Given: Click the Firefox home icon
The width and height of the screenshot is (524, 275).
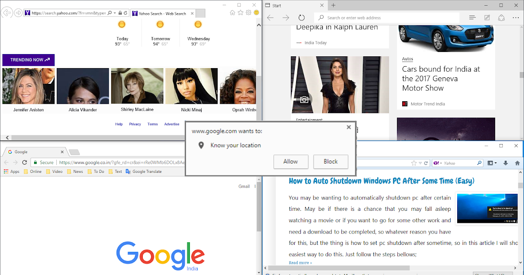Looking at the screenshot, I should [518, 163].
